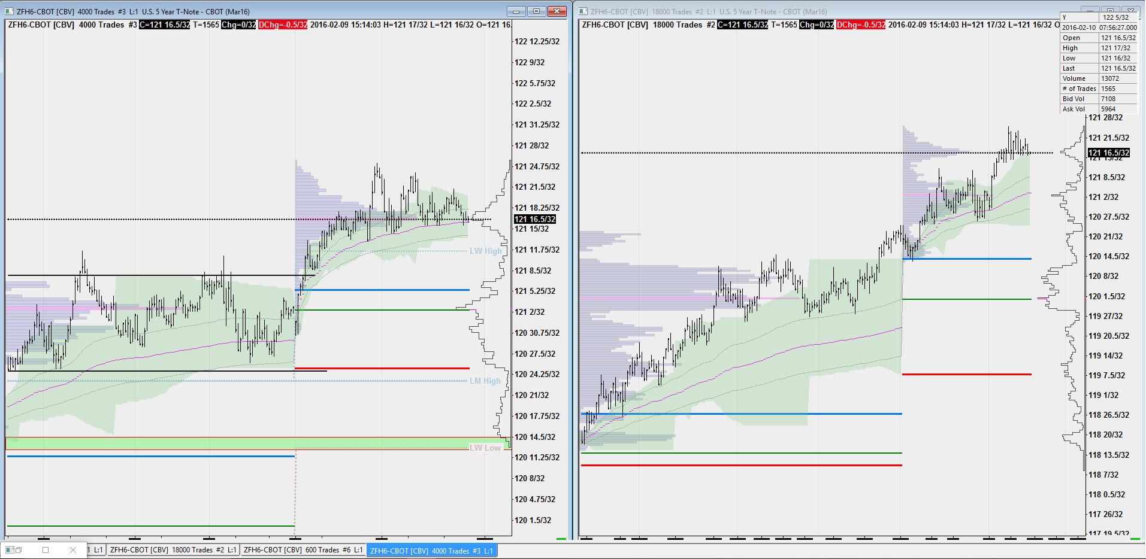Switch to the 18000 Trades #2 chart tab
Image resolution: width=1146 pixels, height=559 pixels.
tap(173, 550)
